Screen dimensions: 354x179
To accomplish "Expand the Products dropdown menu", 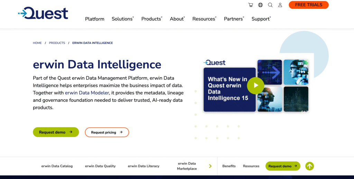I will click(x=152, y=19).
